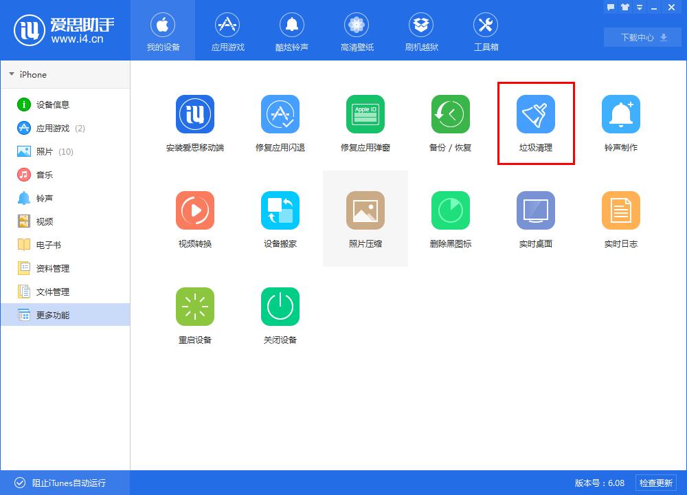Open 资料管理 in sidebar
687x495 pixels.
66,268
